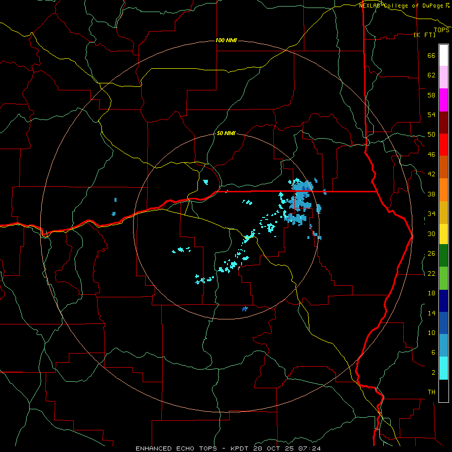
Task: Click the TH legend label text
Action: [x=431, y=392]
